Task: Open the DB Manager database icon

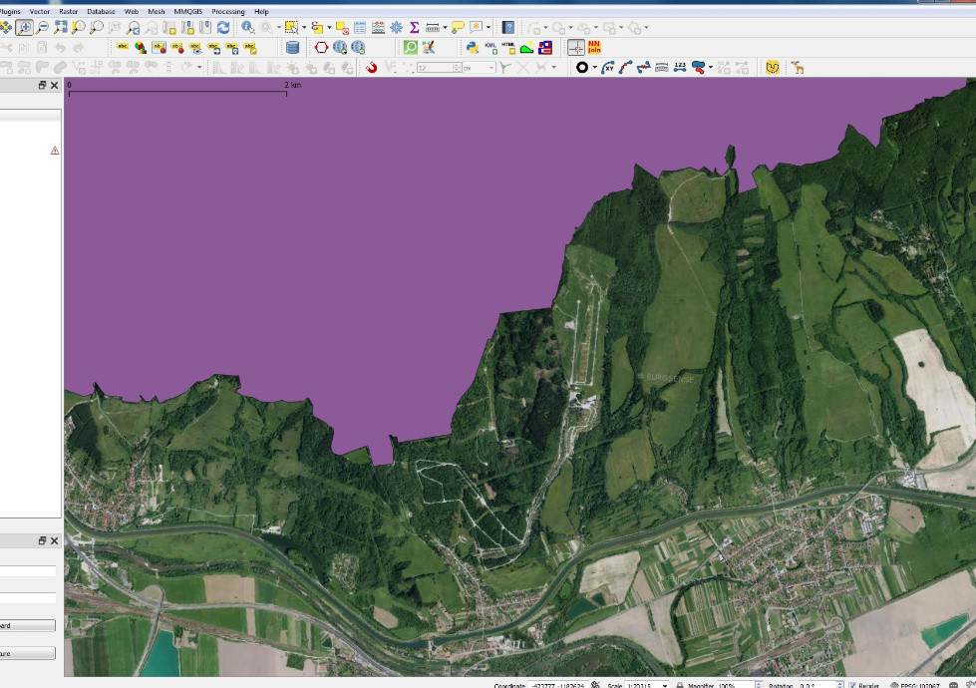Action: point(292,47)
